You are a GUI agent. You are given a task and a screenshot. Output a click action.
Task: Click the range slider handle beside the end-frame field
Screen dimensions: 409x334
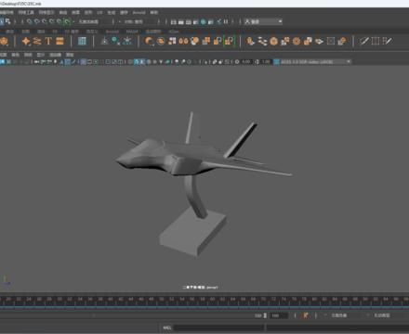click(x=265, y=315)
